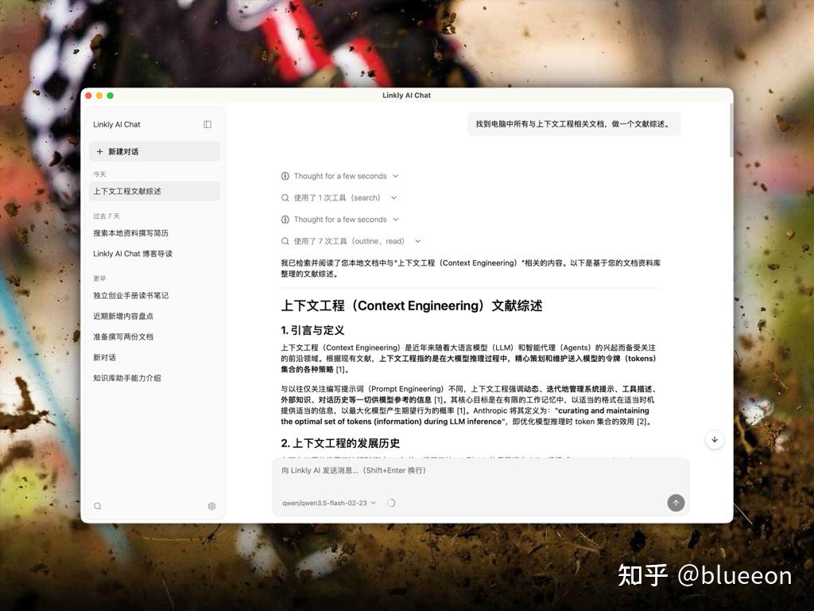This screenshot has height=611, width=814.
Task: Click the 更早 section label
Action: click(99, 278)
